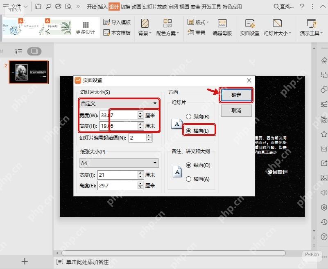The image size is (328, 269).
Task: Add a new slide with plus icon
Action: [25, 261]
